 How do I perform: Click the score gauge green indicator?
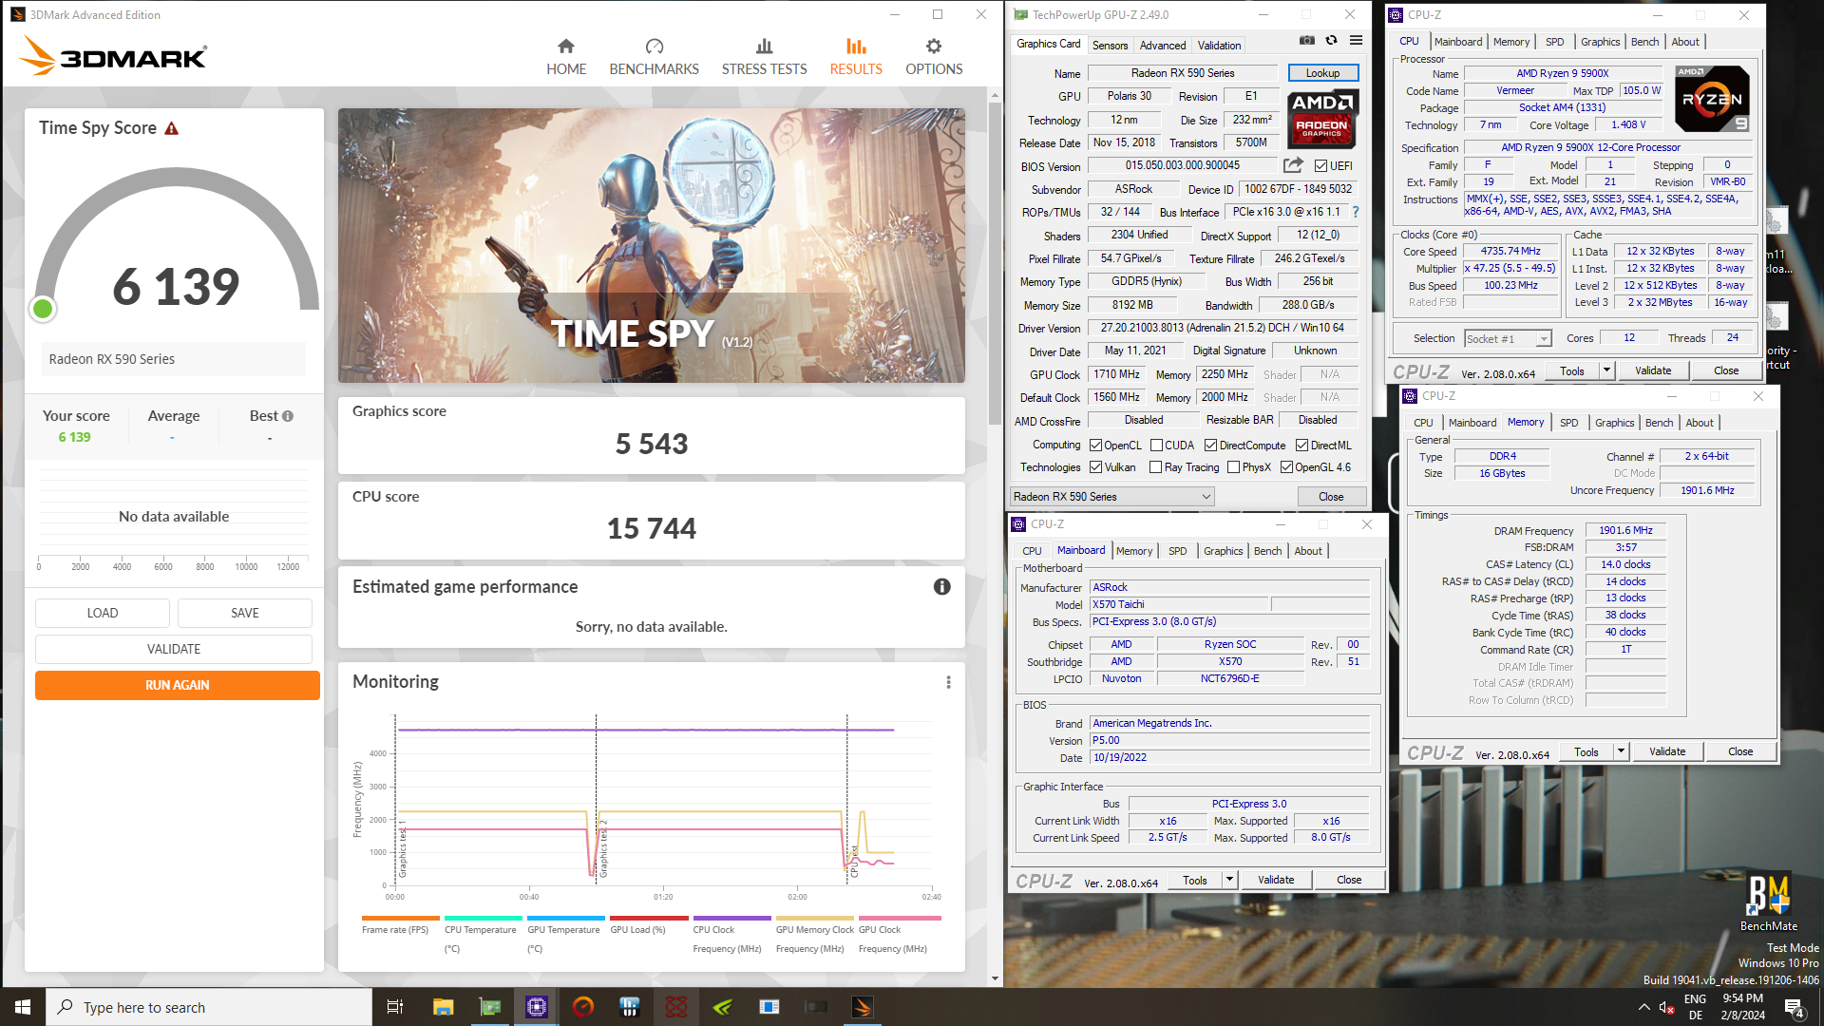pos(43,309)
